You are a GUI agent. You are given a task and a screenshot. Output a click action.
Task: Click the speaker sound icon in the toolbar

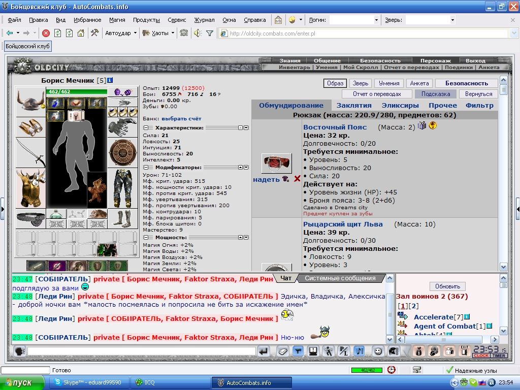click(198, 33)
